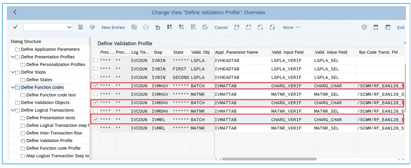
Task: Click the Select All icon in toolbar
Action: tap(169, 27)
